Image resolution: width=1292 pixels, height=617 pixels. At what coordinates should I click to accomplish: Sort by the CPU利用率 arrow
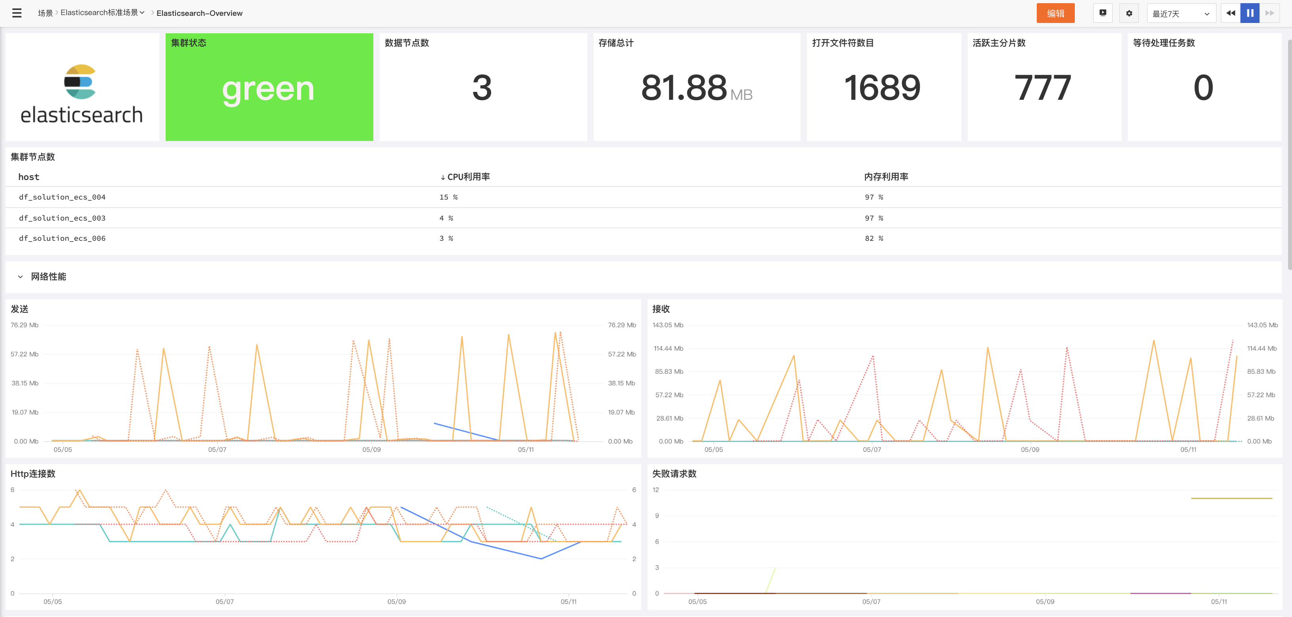(x=443, y=177)
